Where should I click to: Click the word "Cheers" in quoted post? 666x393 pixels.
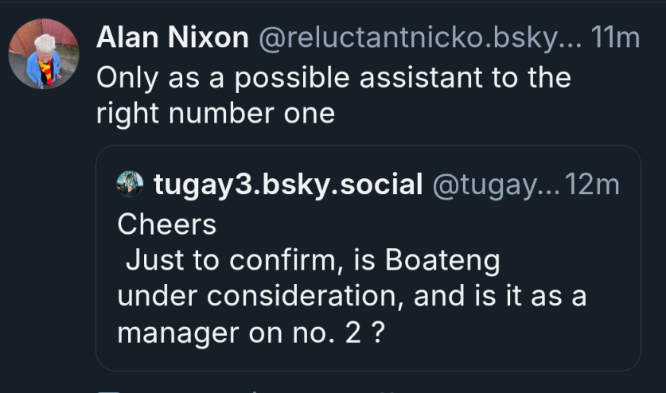click(167, 224)
